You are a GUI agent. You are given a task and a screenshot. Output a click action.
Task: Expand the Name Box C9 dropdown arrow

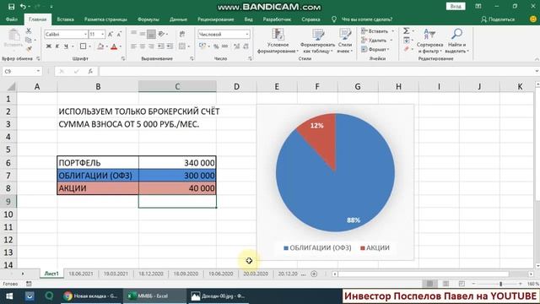(38, 71)
